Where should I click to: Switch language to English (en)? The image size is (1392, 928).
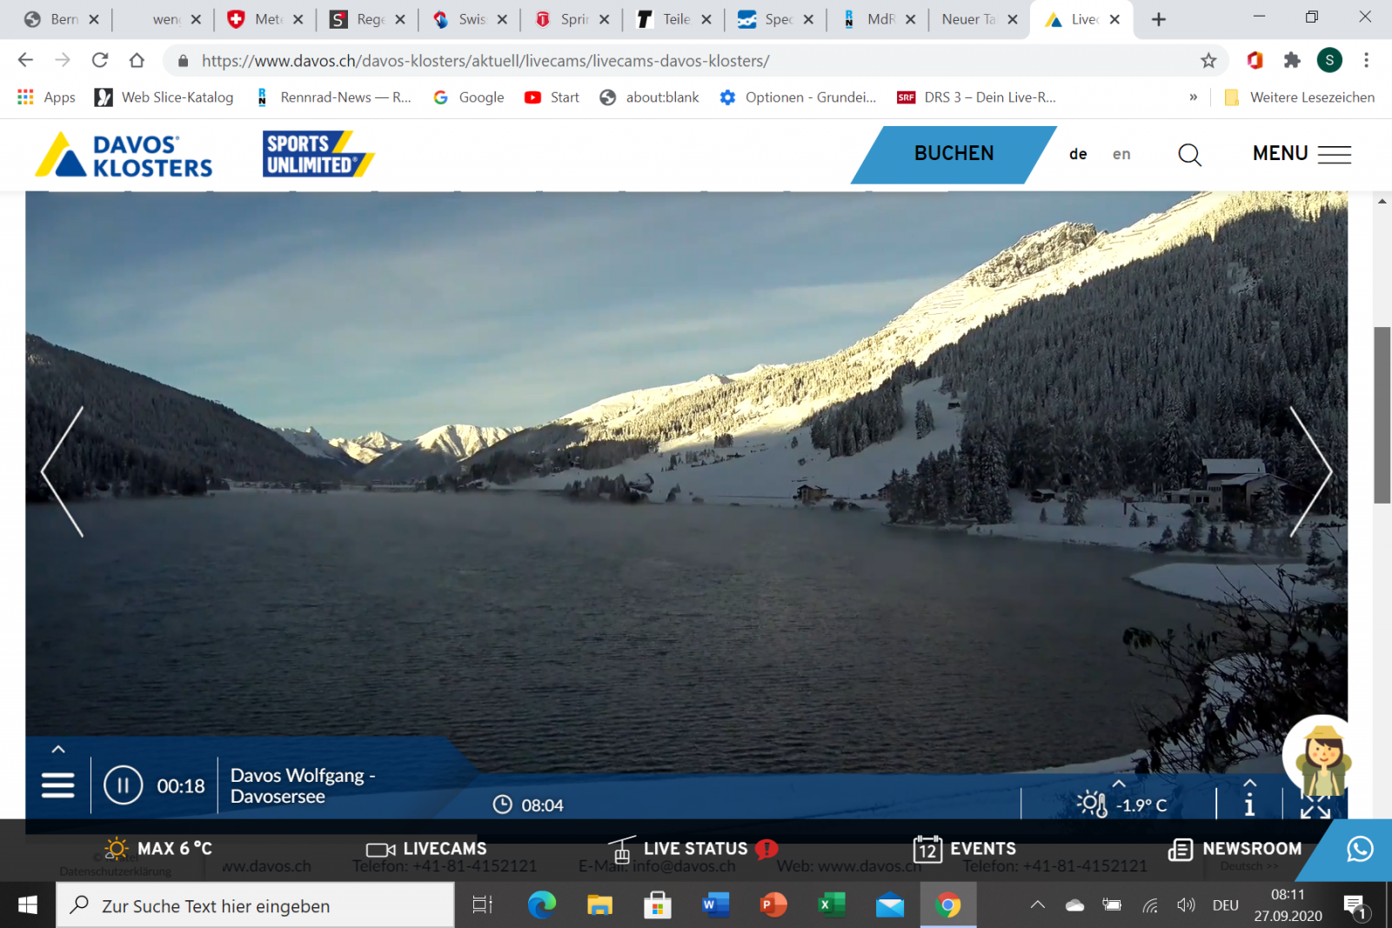tap(1121, 154)
